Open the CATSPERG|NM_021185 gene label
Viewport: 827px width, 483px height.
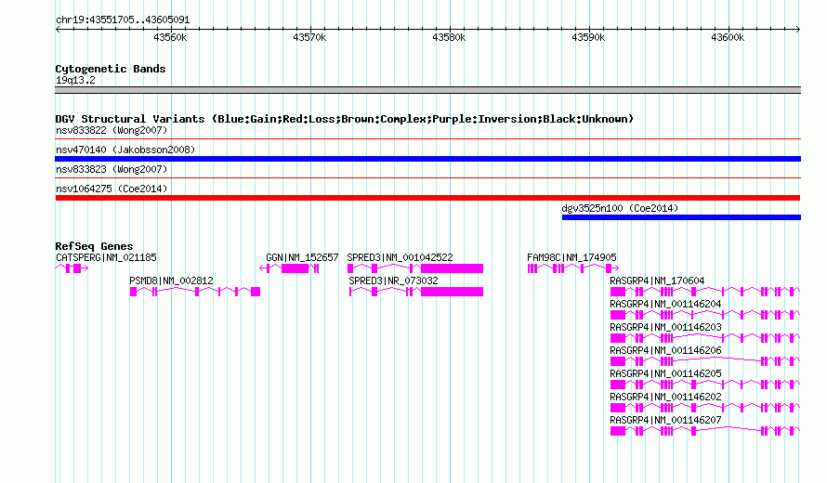[x=106, y=257]
